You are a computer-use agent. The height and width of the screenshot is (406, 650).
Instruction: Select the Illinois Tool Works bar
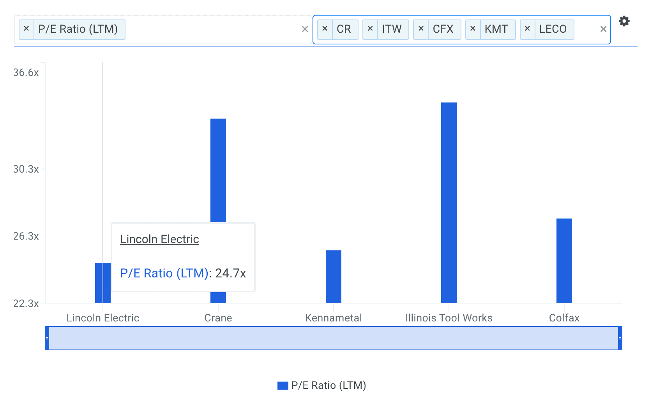(x=449, y=203)
